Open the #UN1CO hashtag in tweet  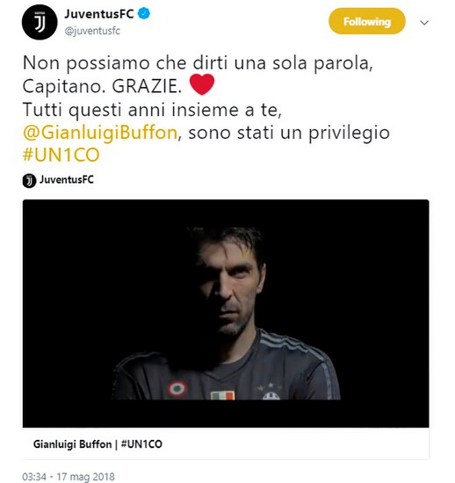click(x=61, y=155)
